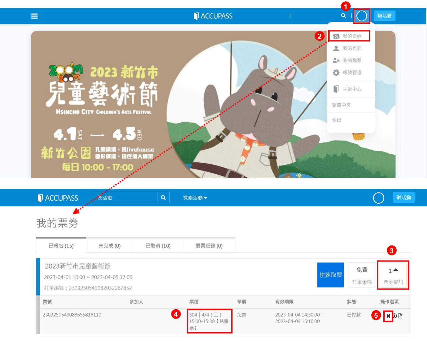Click the cancel ticket X icon
The width and height of the screenshot is (427, 341).
point(388,316)
